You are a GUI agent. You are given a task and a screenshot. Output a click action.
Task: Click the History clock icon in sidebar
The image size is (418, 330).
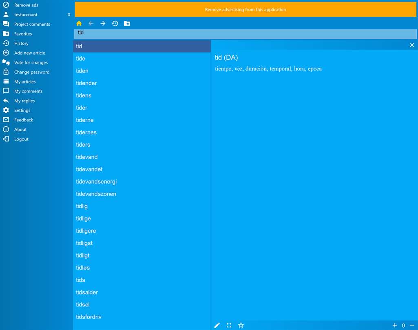pyautogui.click(x=6, y=43)
